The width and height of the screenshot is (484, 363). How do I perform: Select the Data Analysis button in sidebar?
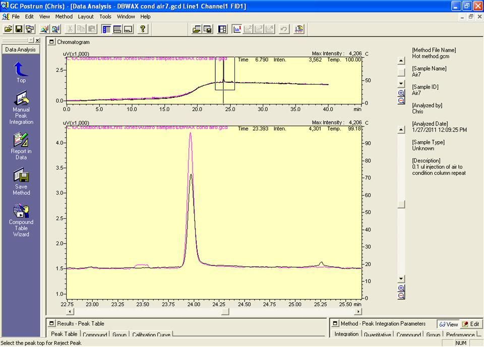coord(20,49)
